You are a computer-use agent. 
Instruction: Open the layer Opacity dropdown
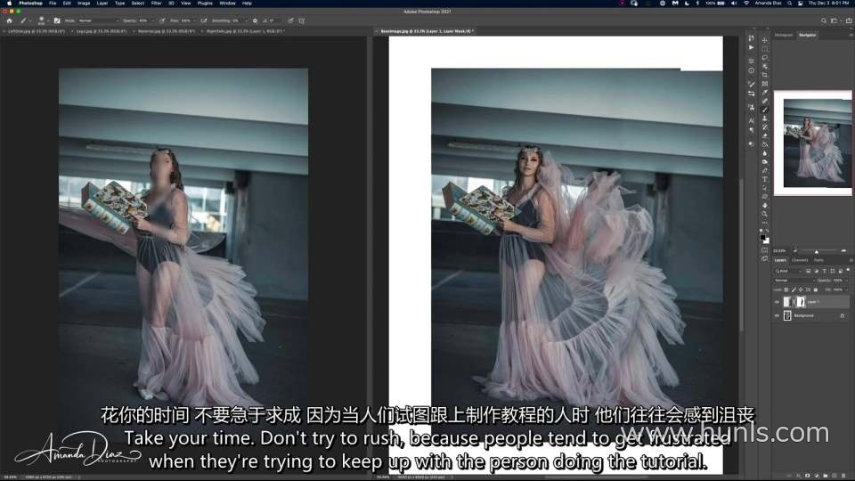tap(846, 281)
